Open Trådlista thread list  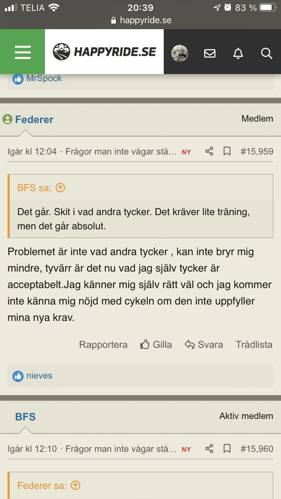pyautogui.click(x=254, y=345)
